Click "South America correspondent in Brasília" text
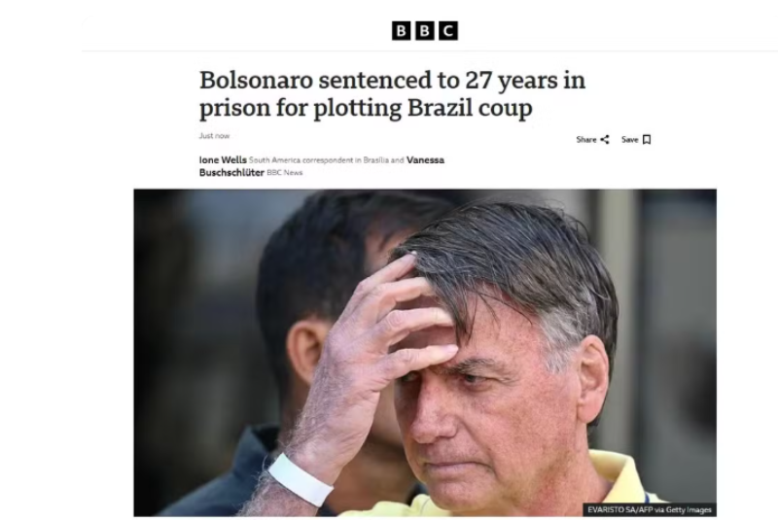 click(319, 160)
